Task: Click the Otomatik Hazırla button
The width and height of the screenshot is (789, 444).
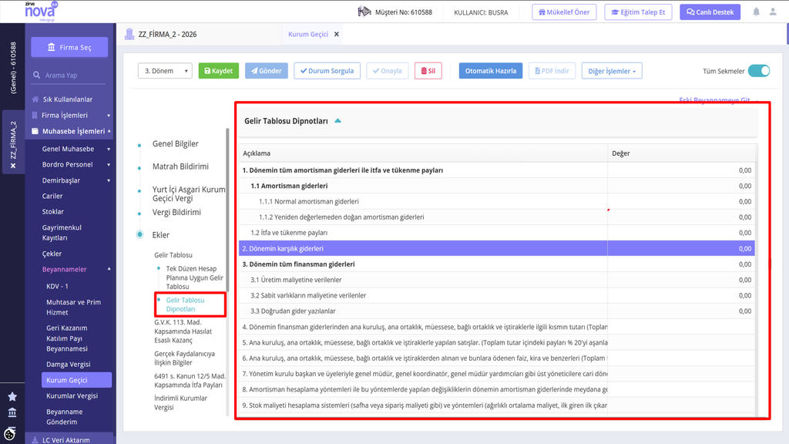Action: coord(491,71)
